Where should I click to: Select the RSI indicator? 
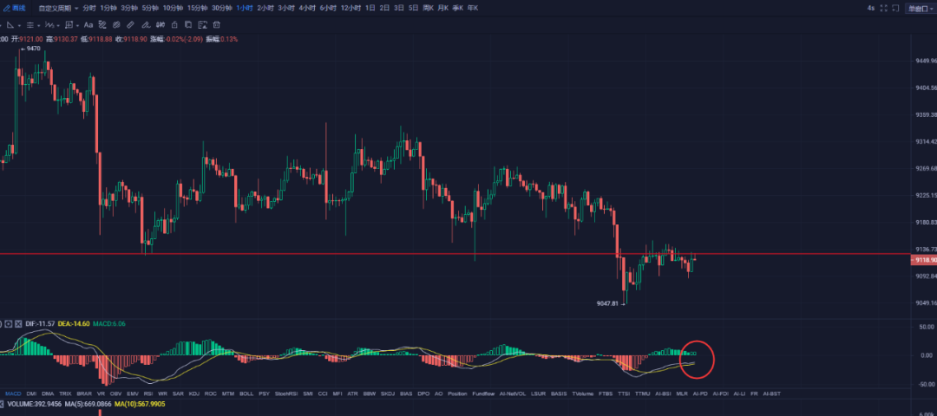[x=147, y=393]
